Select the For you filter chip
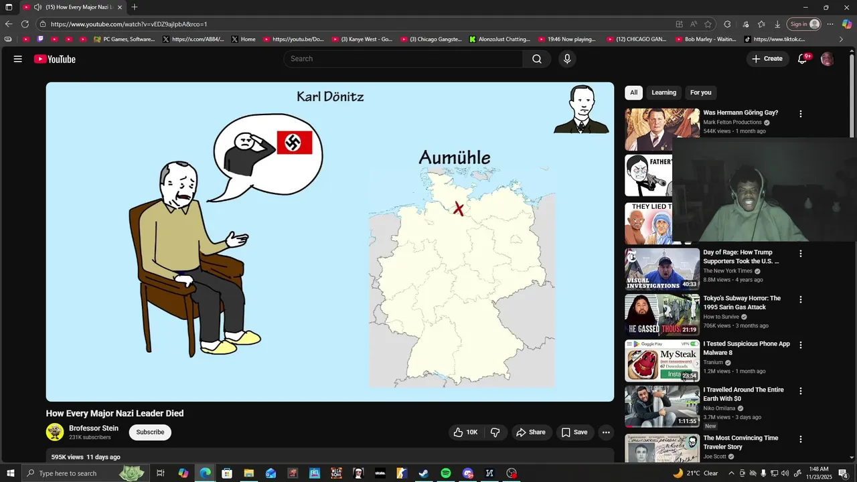This screenshot has height=482, width=857. (x=700, y=92)
